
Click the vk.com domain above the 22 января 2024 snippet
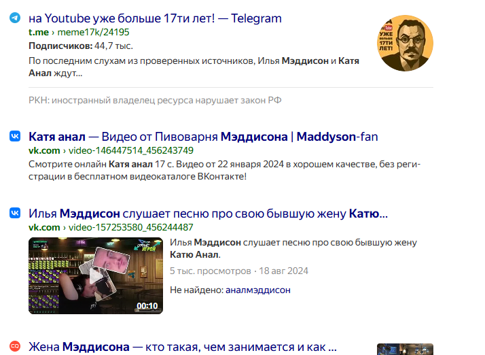[x=44, y=150]
